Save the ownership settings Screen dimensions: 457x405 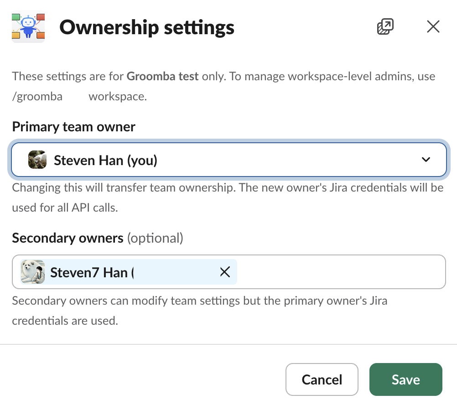405,379
